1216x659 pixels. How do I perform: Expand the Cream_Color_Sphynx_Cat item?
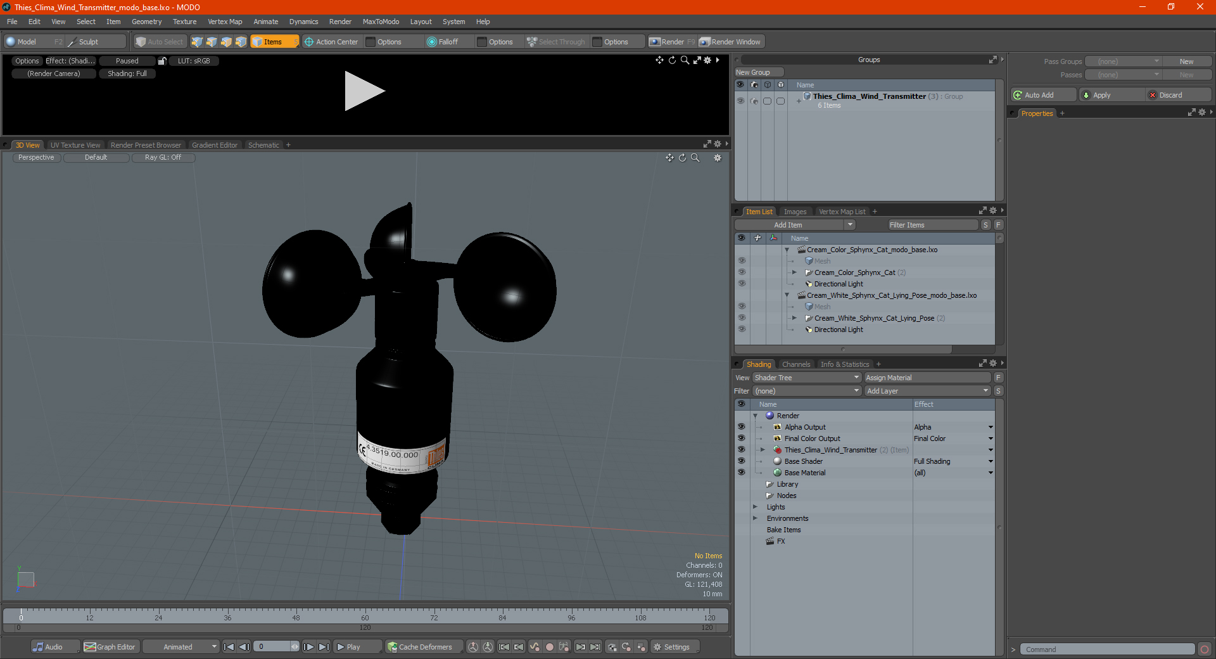click(x=794, y=272)
